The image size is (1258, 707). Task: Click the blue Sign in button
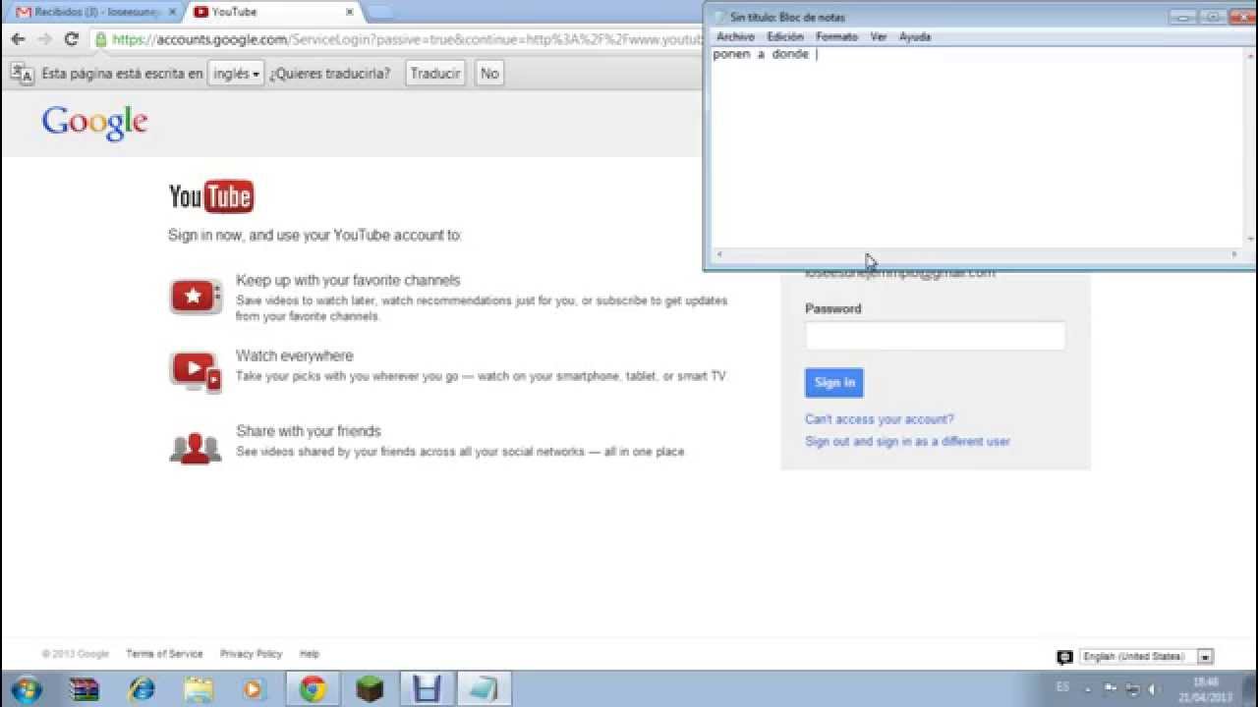click(x=834, y=383)
